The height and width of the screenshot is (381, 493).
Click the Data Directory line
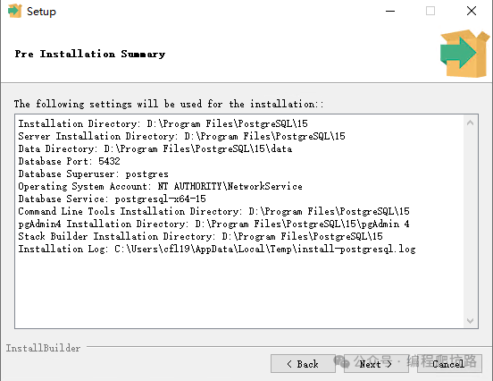pos(155,148)
